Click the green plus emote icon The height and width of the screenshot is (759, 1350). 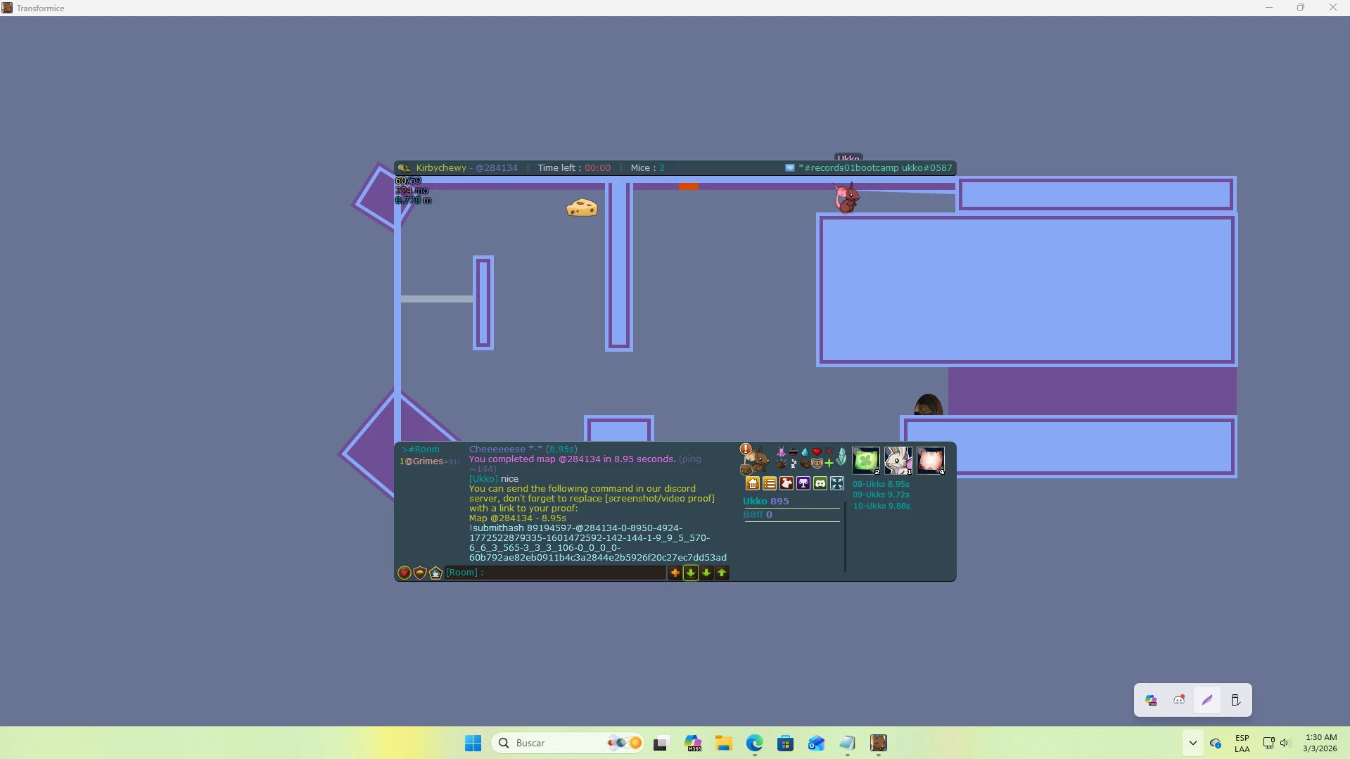(x=829, y=464)
